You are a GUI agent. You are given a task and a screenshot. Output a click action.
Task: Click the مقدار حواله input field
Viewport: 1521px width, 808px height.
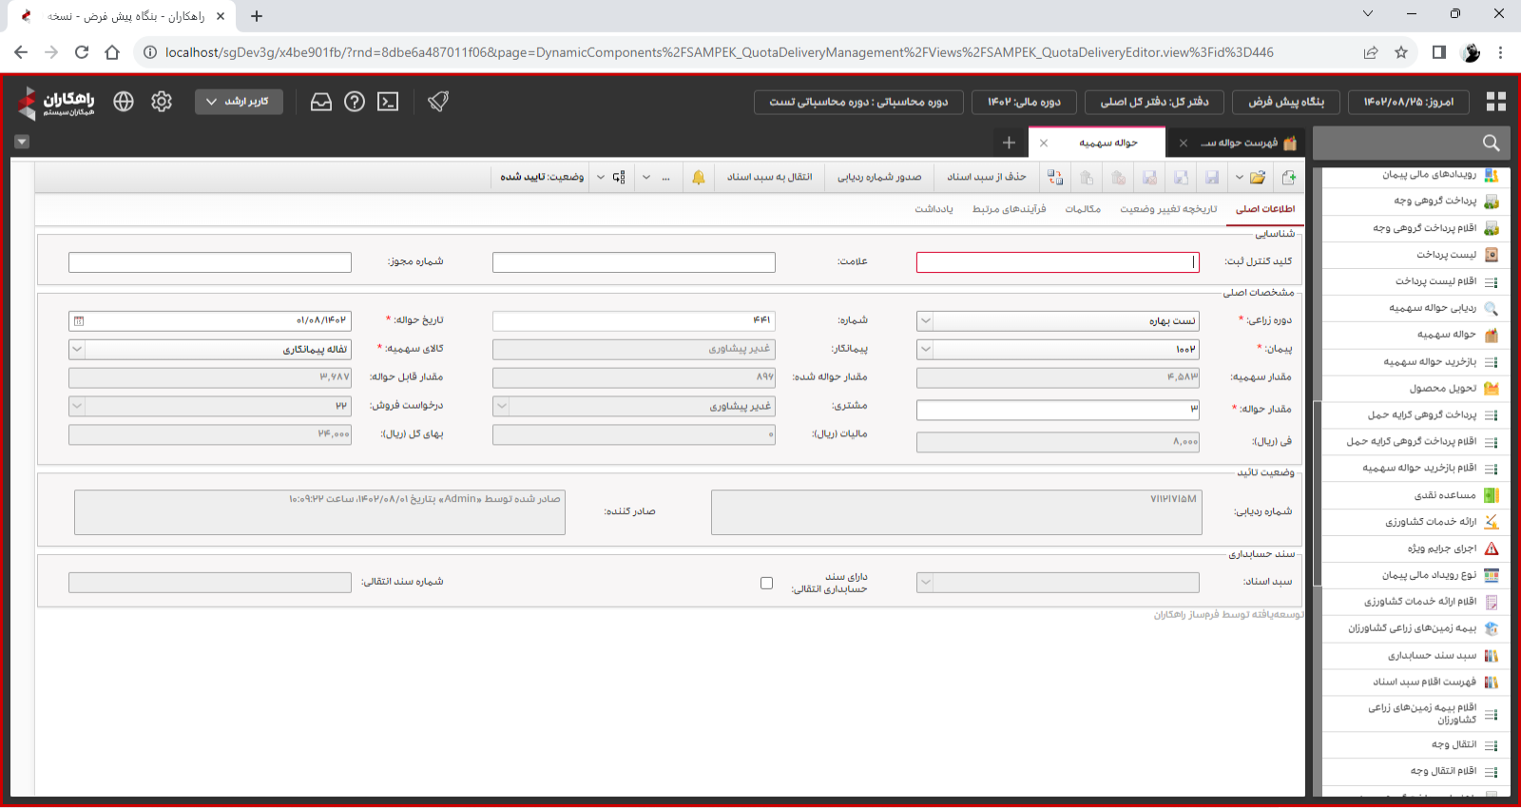pyautogui.click(x=1058, y=410)
